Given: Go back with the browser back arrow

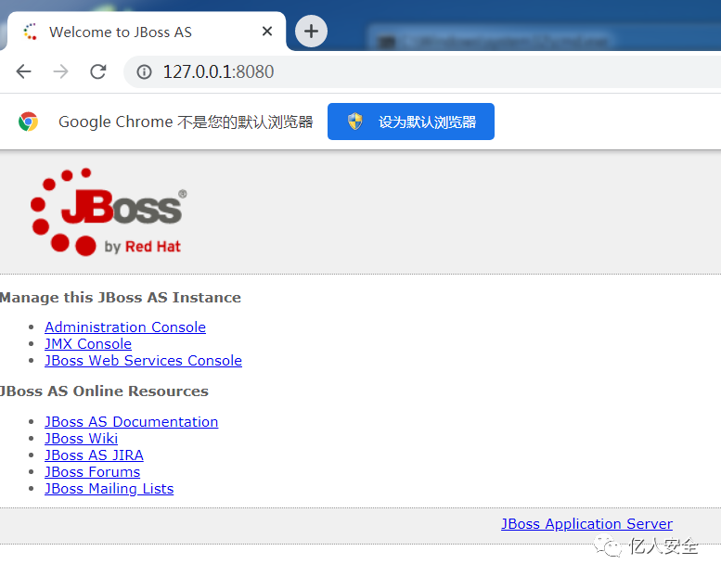Looking at the screenshot, I should click(23, 71).
